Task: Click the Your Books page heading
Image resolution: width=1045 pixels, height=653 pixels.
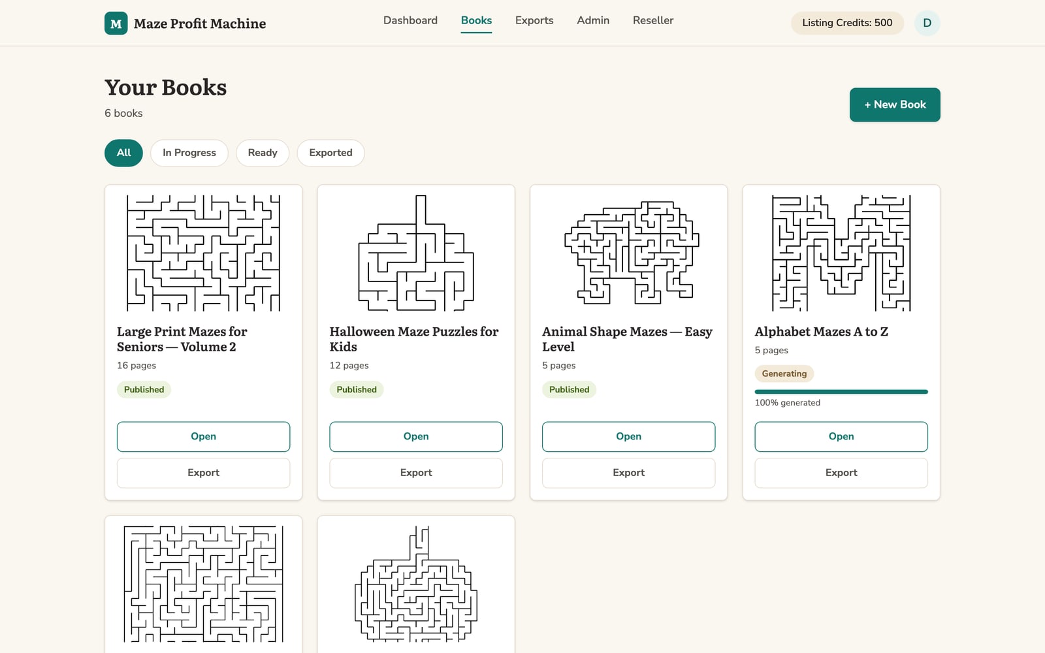Action: point(166,88)
